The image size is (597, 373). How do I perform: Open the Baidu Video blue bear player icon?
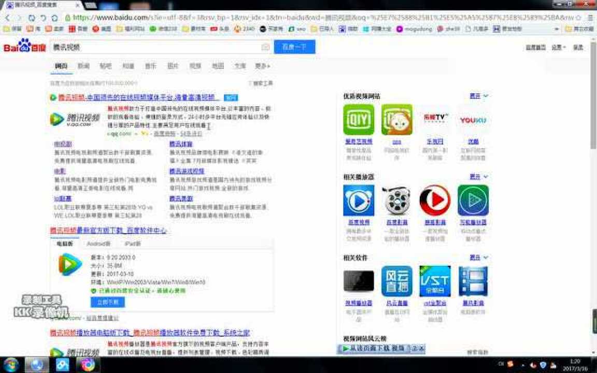[x=358, y=200]
